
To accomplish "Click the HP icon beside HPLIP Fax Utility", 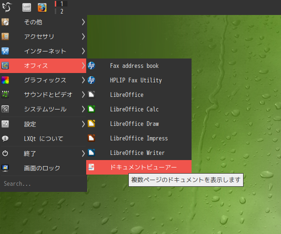I will [91, 80].
